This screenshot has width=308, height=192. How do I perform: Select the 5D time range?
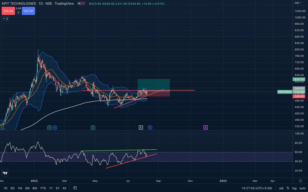click(x=13, y=188)
